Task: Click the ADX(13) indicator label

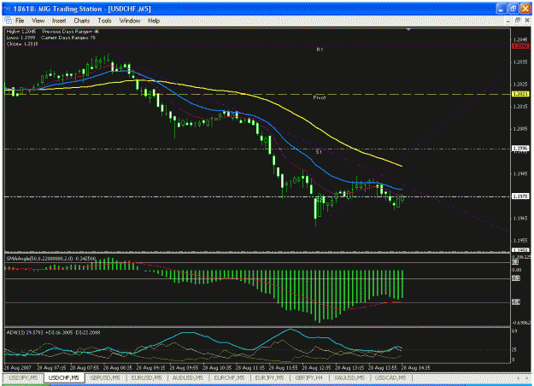Action: 53,332
